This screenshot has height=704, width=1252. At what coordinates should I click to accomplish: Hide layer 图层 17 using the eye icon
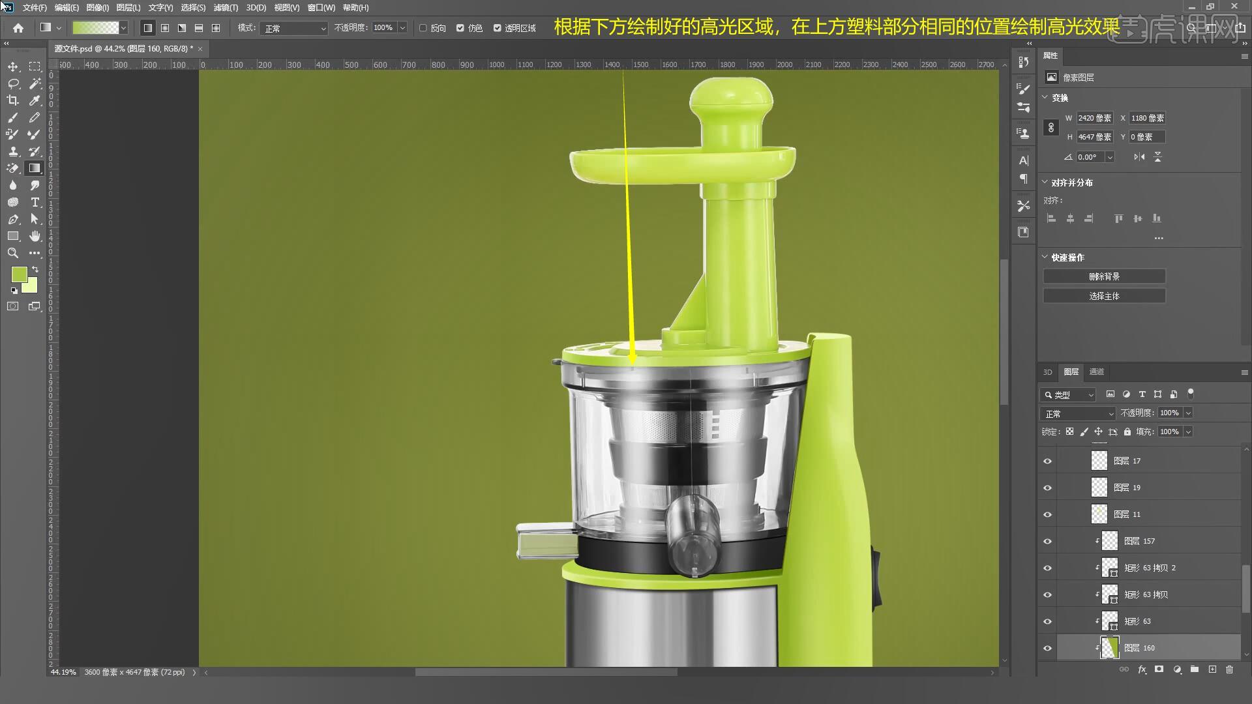[1047, 461]
